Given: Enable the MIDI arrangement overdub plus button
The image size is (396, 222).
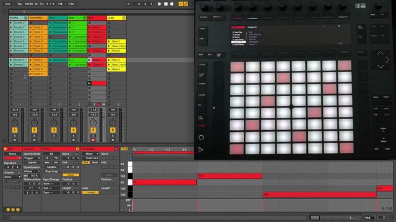Looking at the screenshot, I should coord(181,4).
